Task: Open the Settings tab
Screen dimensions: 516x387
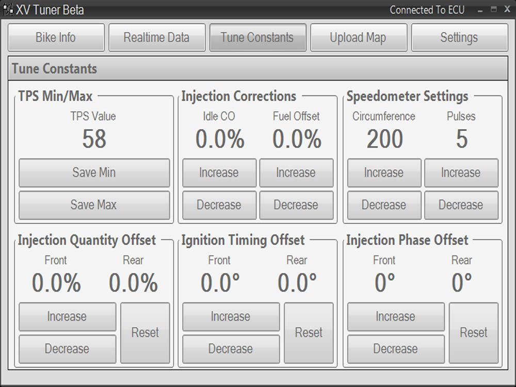Action: click(458, 37)
